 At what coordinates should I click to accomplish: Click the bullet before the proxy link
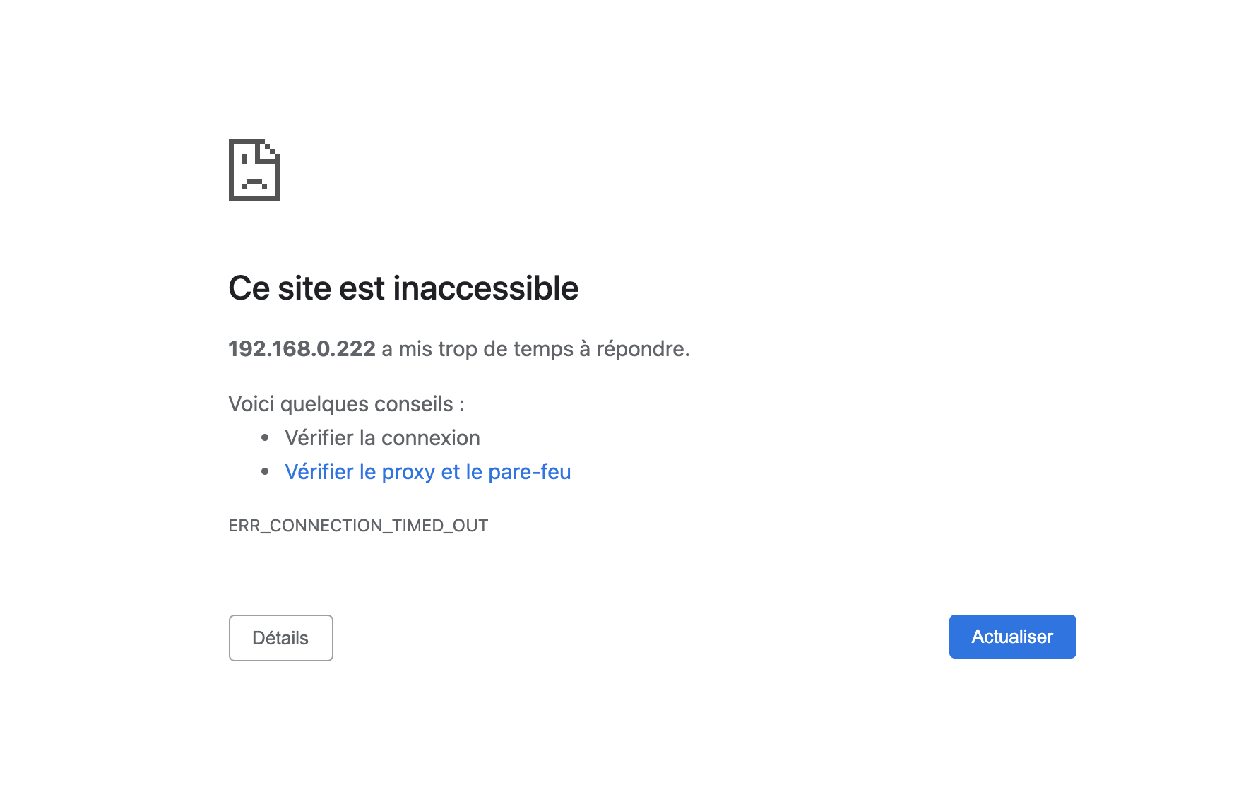pos(265,471)
